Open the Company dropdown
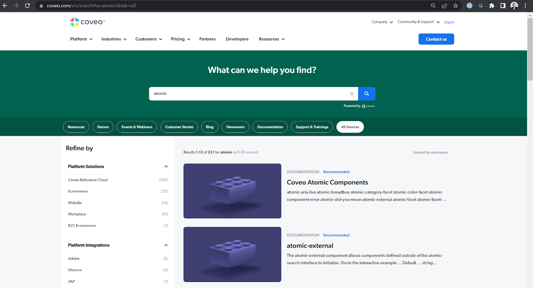Viewport: 533px width, 288px height. pos(382,22)
